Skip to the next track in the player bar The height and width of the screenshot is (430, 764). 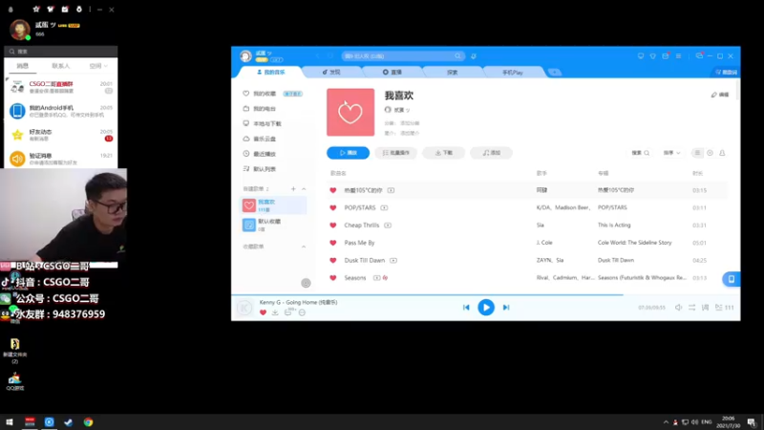[506, 308]
